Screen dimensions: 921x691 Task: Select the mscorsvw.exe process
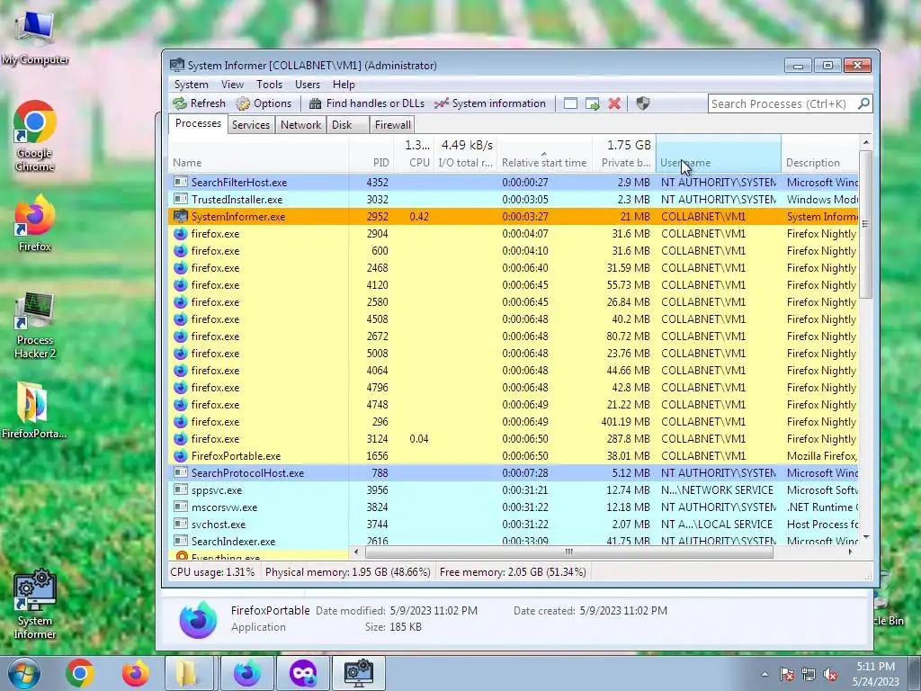(514, 507)
